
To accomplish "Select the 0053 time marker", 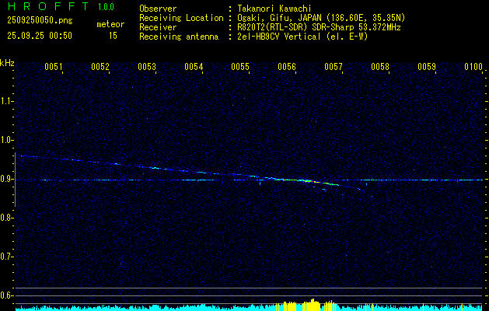I will [x=147, y=68].
